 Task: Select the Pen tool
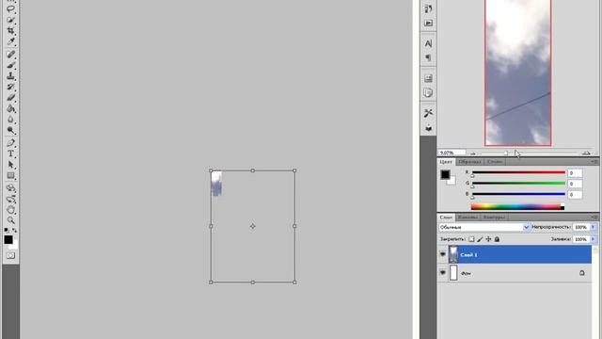(10, 143)
